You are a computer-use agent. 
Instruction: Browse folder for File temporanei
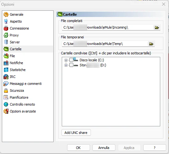coord(151,44)
